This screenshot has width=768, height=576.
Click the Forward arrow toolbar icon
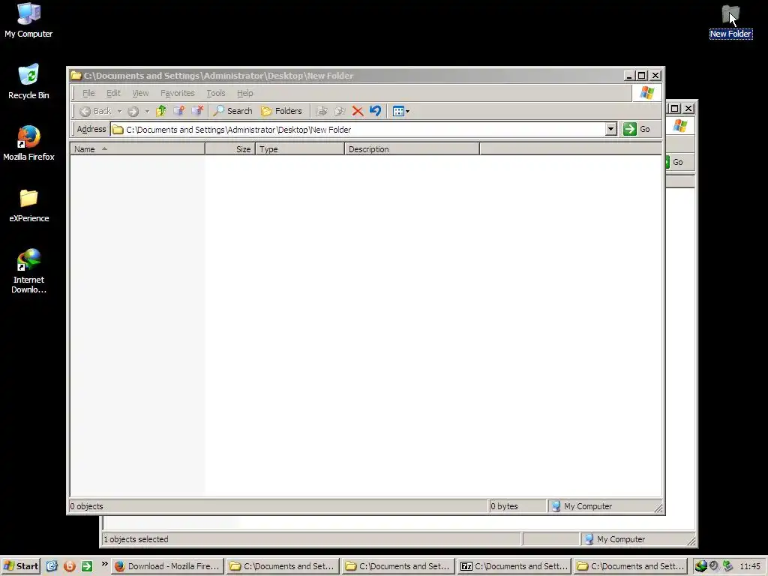(133, 111)
